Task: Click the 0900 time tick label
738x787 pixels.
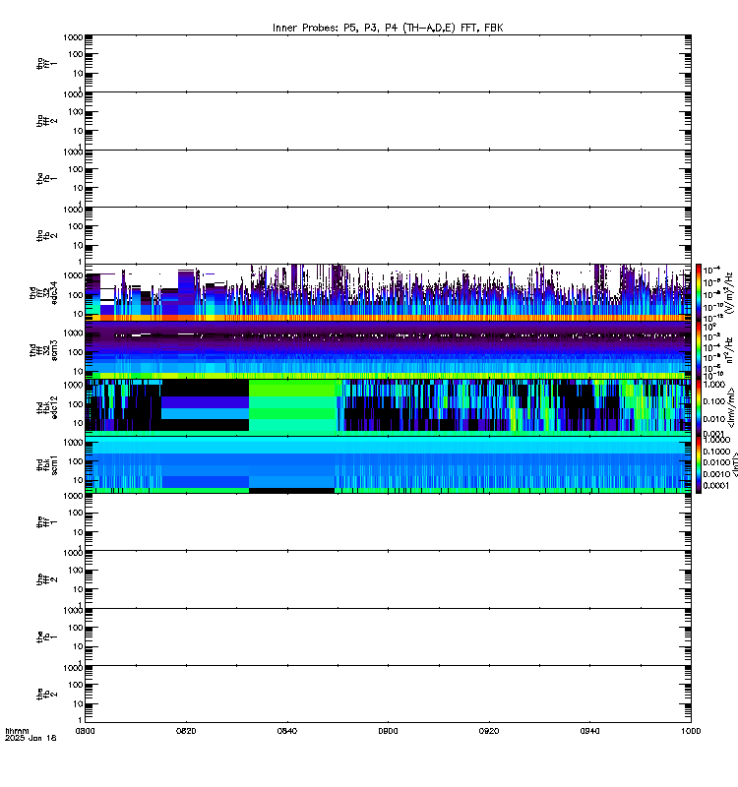Action: click(x=388, y=731)
